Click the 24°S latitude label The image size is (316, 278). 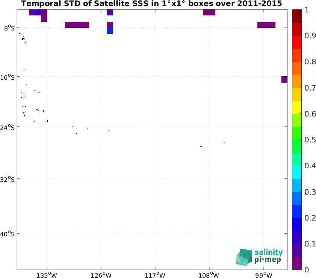(x=8, y=127)
